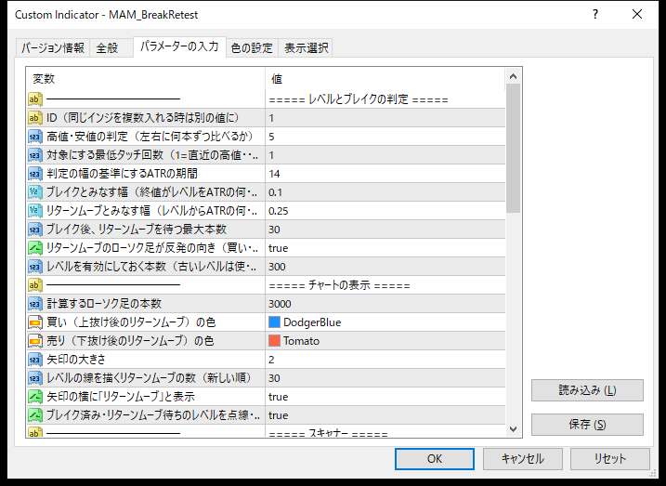Click the integer icon beside 計算するローソク足の本数

point(35,304)
